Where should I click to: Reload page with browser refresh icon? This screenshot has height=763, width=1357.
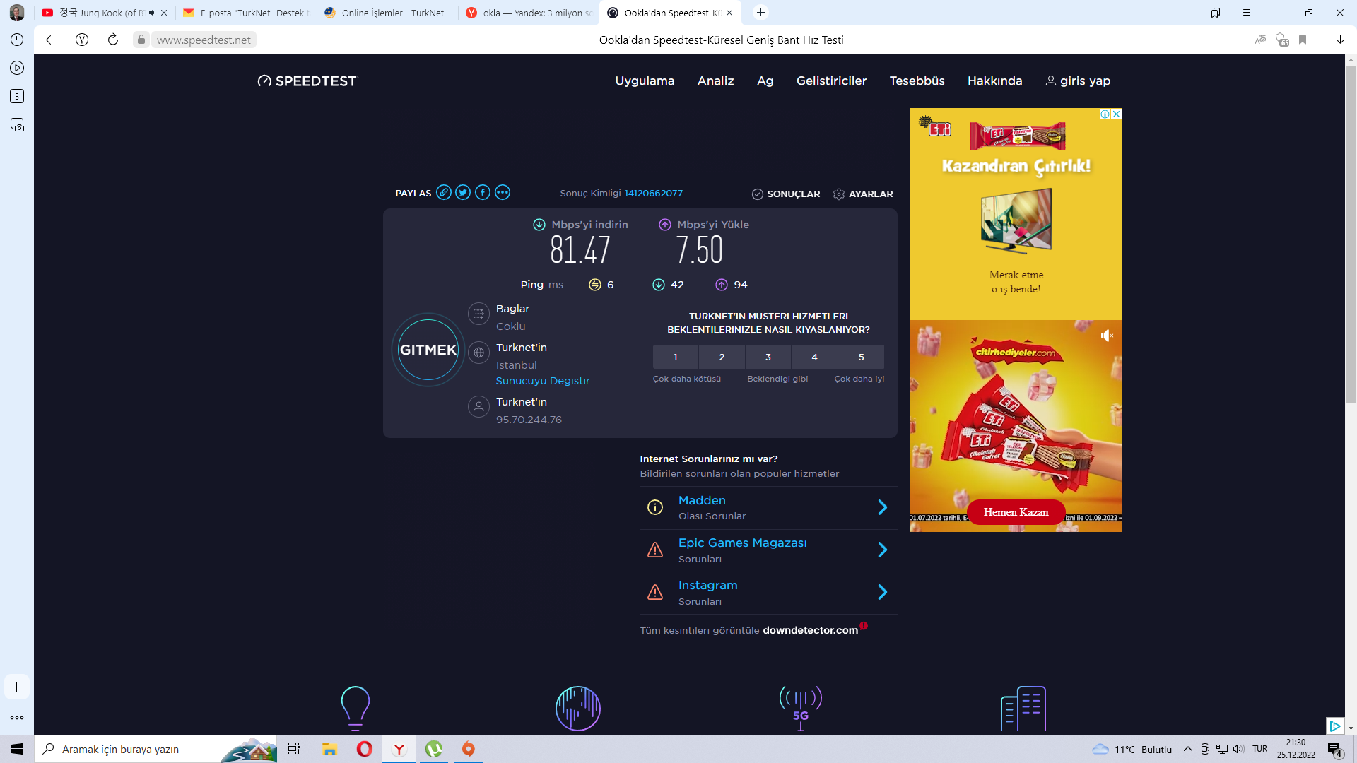[113, 40]
